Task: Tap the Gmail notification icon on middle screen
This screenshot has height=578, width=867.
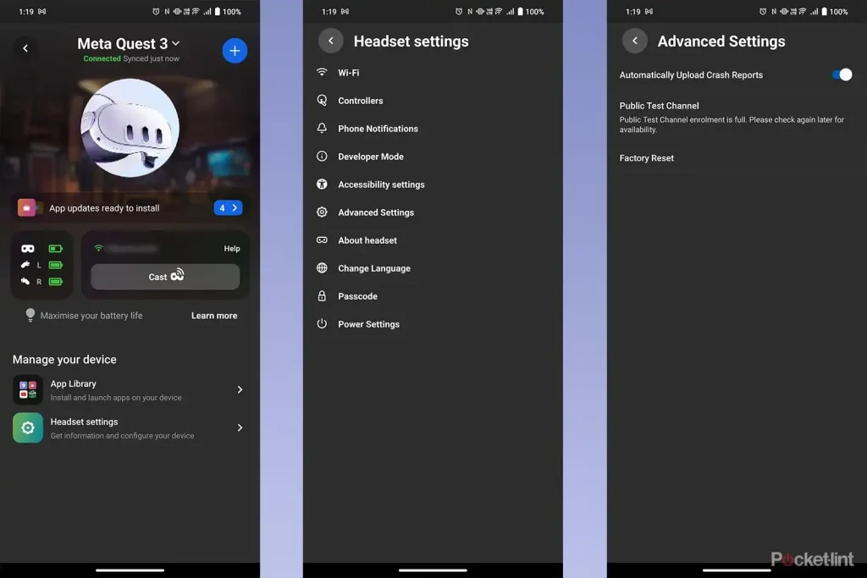Action: tap(345, 12)
